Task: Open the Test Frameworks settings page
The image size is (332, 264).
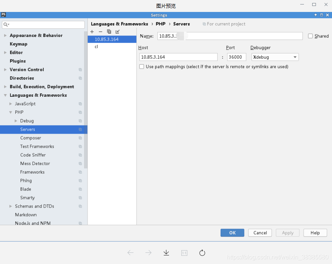Action: (x=37, y=146)
